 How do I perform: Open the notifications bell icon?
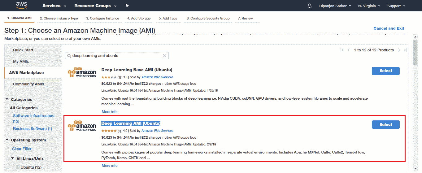tap(310, 6)
